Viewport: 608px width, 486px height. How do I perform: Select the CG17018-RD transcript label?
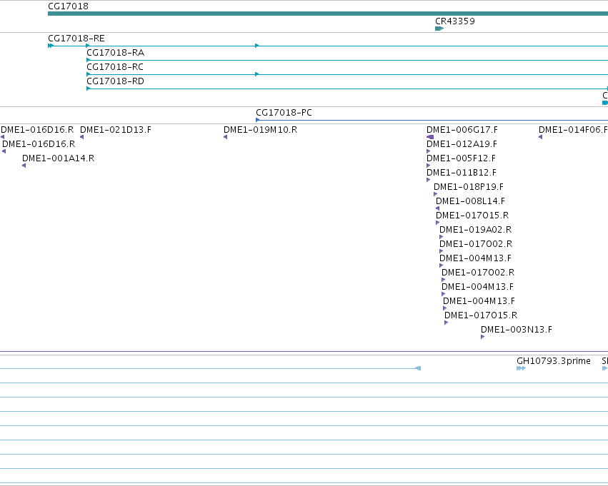[116, 81]
